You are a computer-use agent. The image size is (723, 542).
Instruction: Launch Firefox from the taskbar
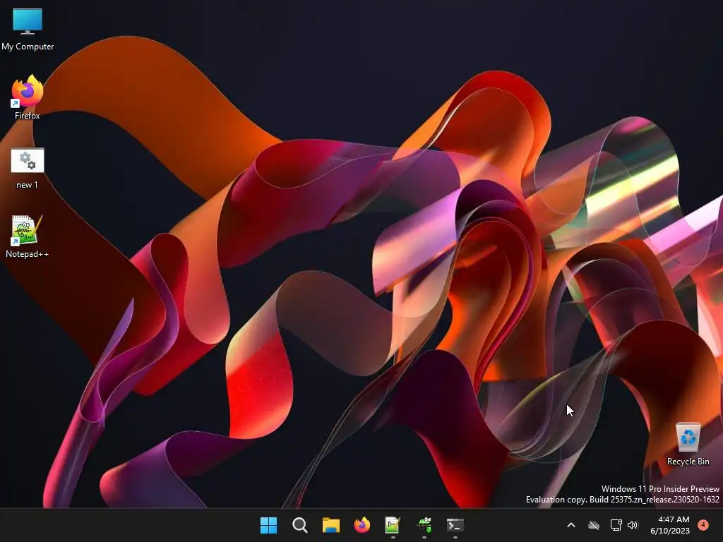(362, 525)
